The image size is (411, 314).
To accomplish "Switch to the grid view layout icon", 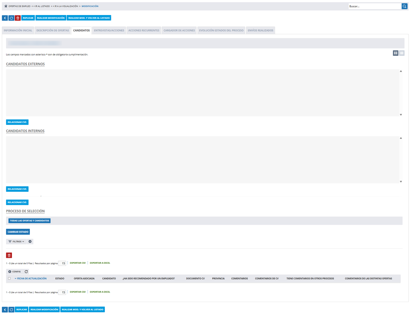I will (396, 53).
